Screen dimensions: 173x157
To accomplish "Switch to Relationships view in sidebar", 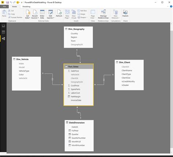I will pyautogui.click(x=3, y=39).
